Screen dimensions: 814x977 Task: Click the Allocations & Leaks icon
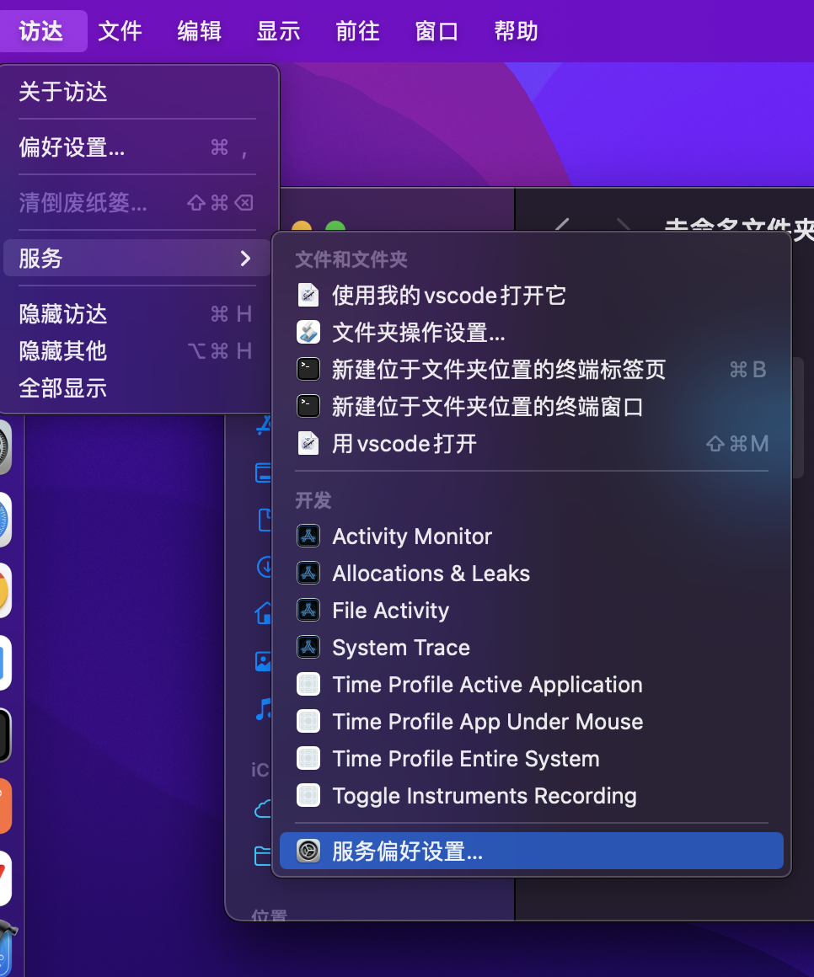308,573
